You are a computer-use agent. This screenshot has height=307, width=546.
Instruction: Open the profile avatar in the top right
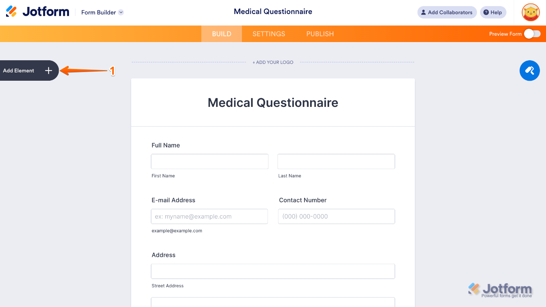pyautogui.click(x=530, y=12)
